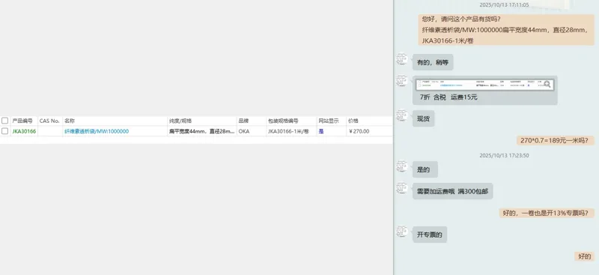Select the message 开专票的
Screen dimensions: 599x275
pyautogui.click(x=430, y=235)
